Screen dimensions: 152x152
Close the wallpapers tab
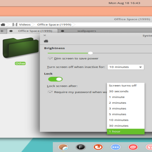point(62,31)
